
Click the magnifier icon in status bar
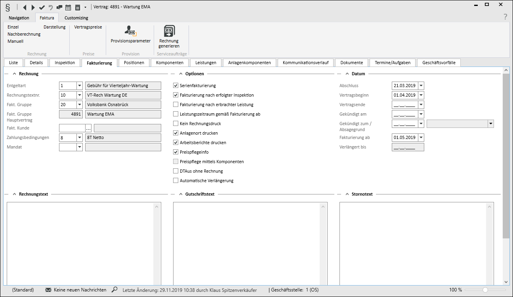pos(114,290)
